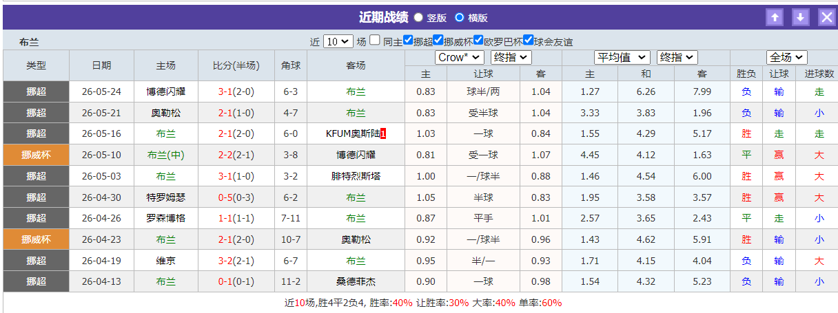Image resolution: width=838 pixels, height=313 pixels.
Task: Click corner count 7-11 in 罗森博格 row
Action: click(291, 218)
